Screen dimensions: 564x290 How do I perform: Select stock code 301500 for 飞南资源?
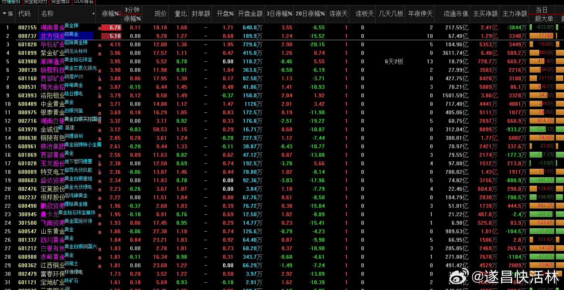[x=27, y=223]
